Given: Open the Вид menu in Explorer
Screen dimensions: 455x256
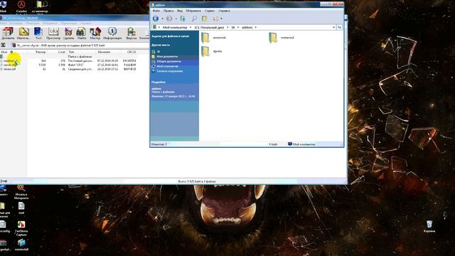Looking at the screenshot, I should (180, 11).
